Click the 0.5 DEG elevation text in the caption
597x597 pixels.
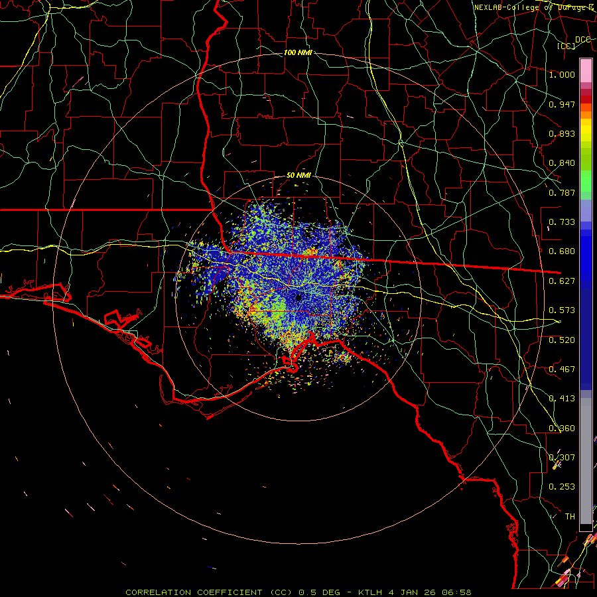[319, 592]
